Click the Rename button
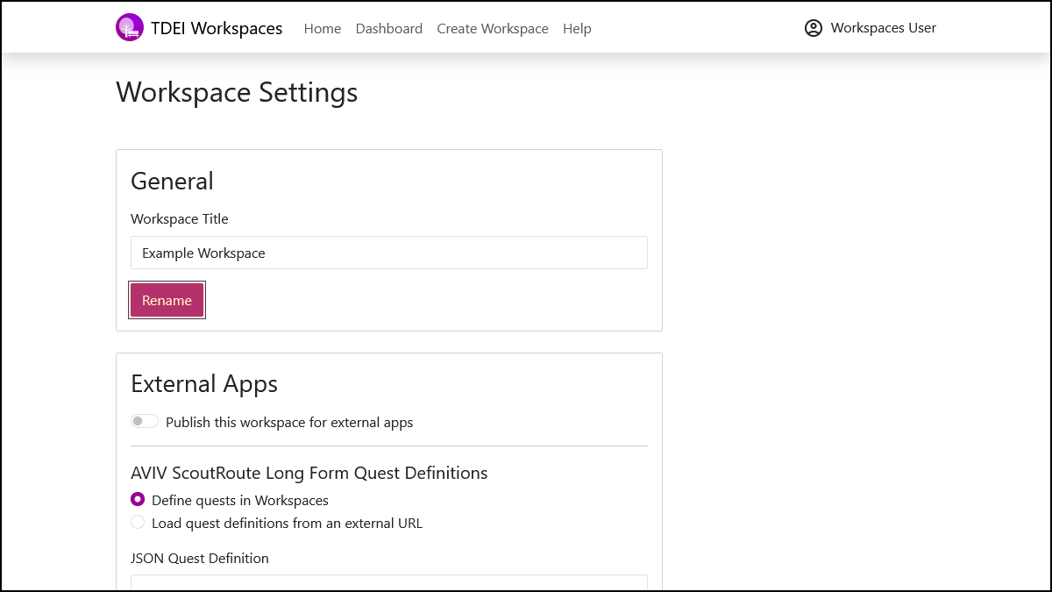Image resolution: width=1052 pixels, height=592 pixels. (x=167, y=300)
